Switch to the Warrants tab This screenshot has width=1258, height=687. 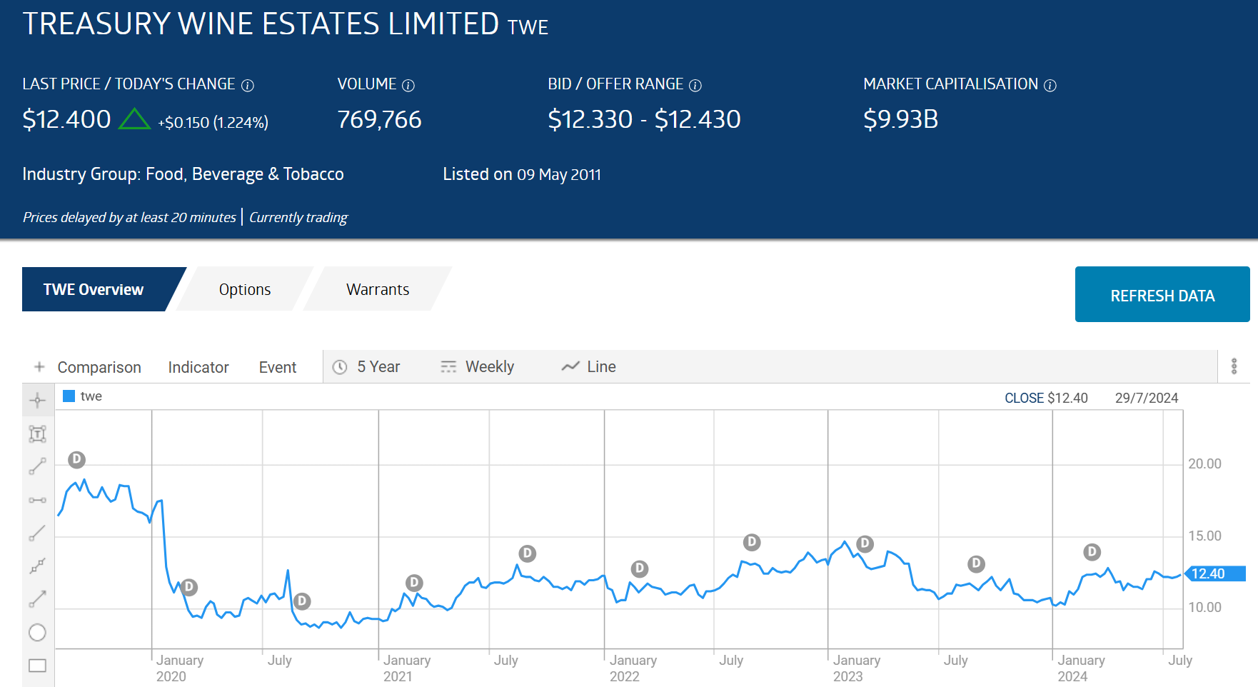pyautogui.click(x=378, y=289)
